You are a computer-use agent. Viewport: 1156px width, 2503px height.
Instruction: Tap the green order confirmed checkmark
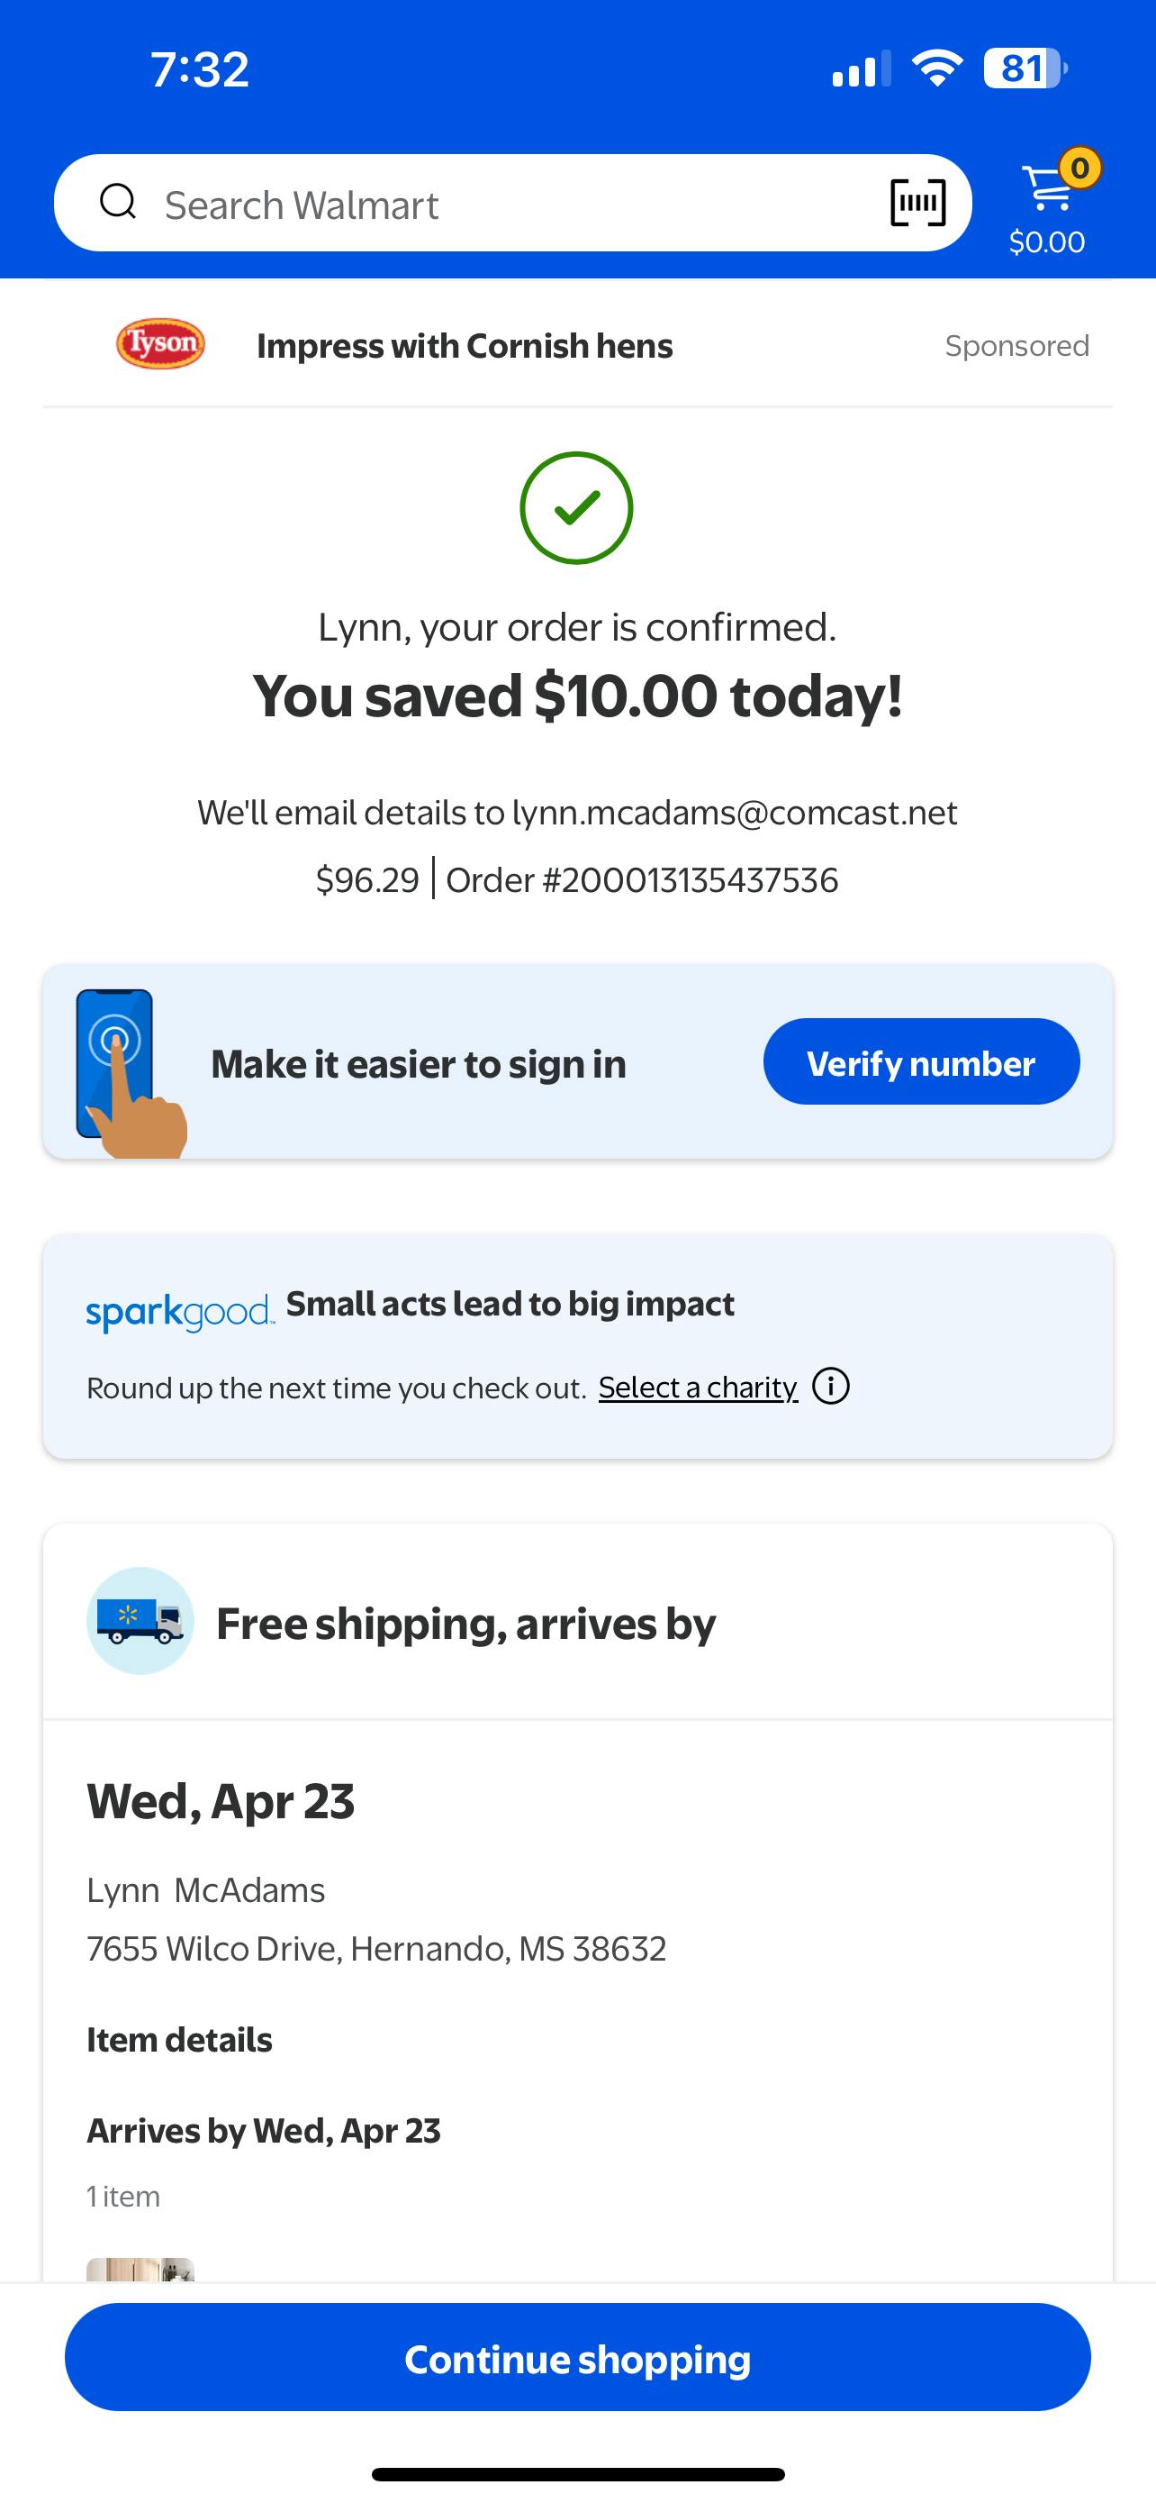[576, 507]
